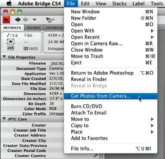Viewport: 165px width, 159px height.
Task: Click the Creator: Country label
Action: (x=30, y=156)
